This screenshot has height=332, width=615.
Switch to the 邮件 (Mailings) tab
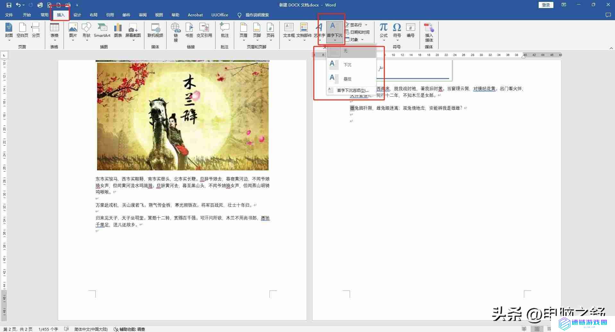(x=126, y=15)
